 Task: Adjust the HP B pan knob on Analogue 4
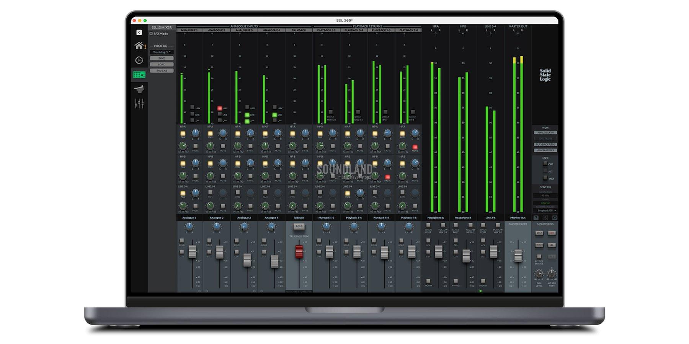278,163
